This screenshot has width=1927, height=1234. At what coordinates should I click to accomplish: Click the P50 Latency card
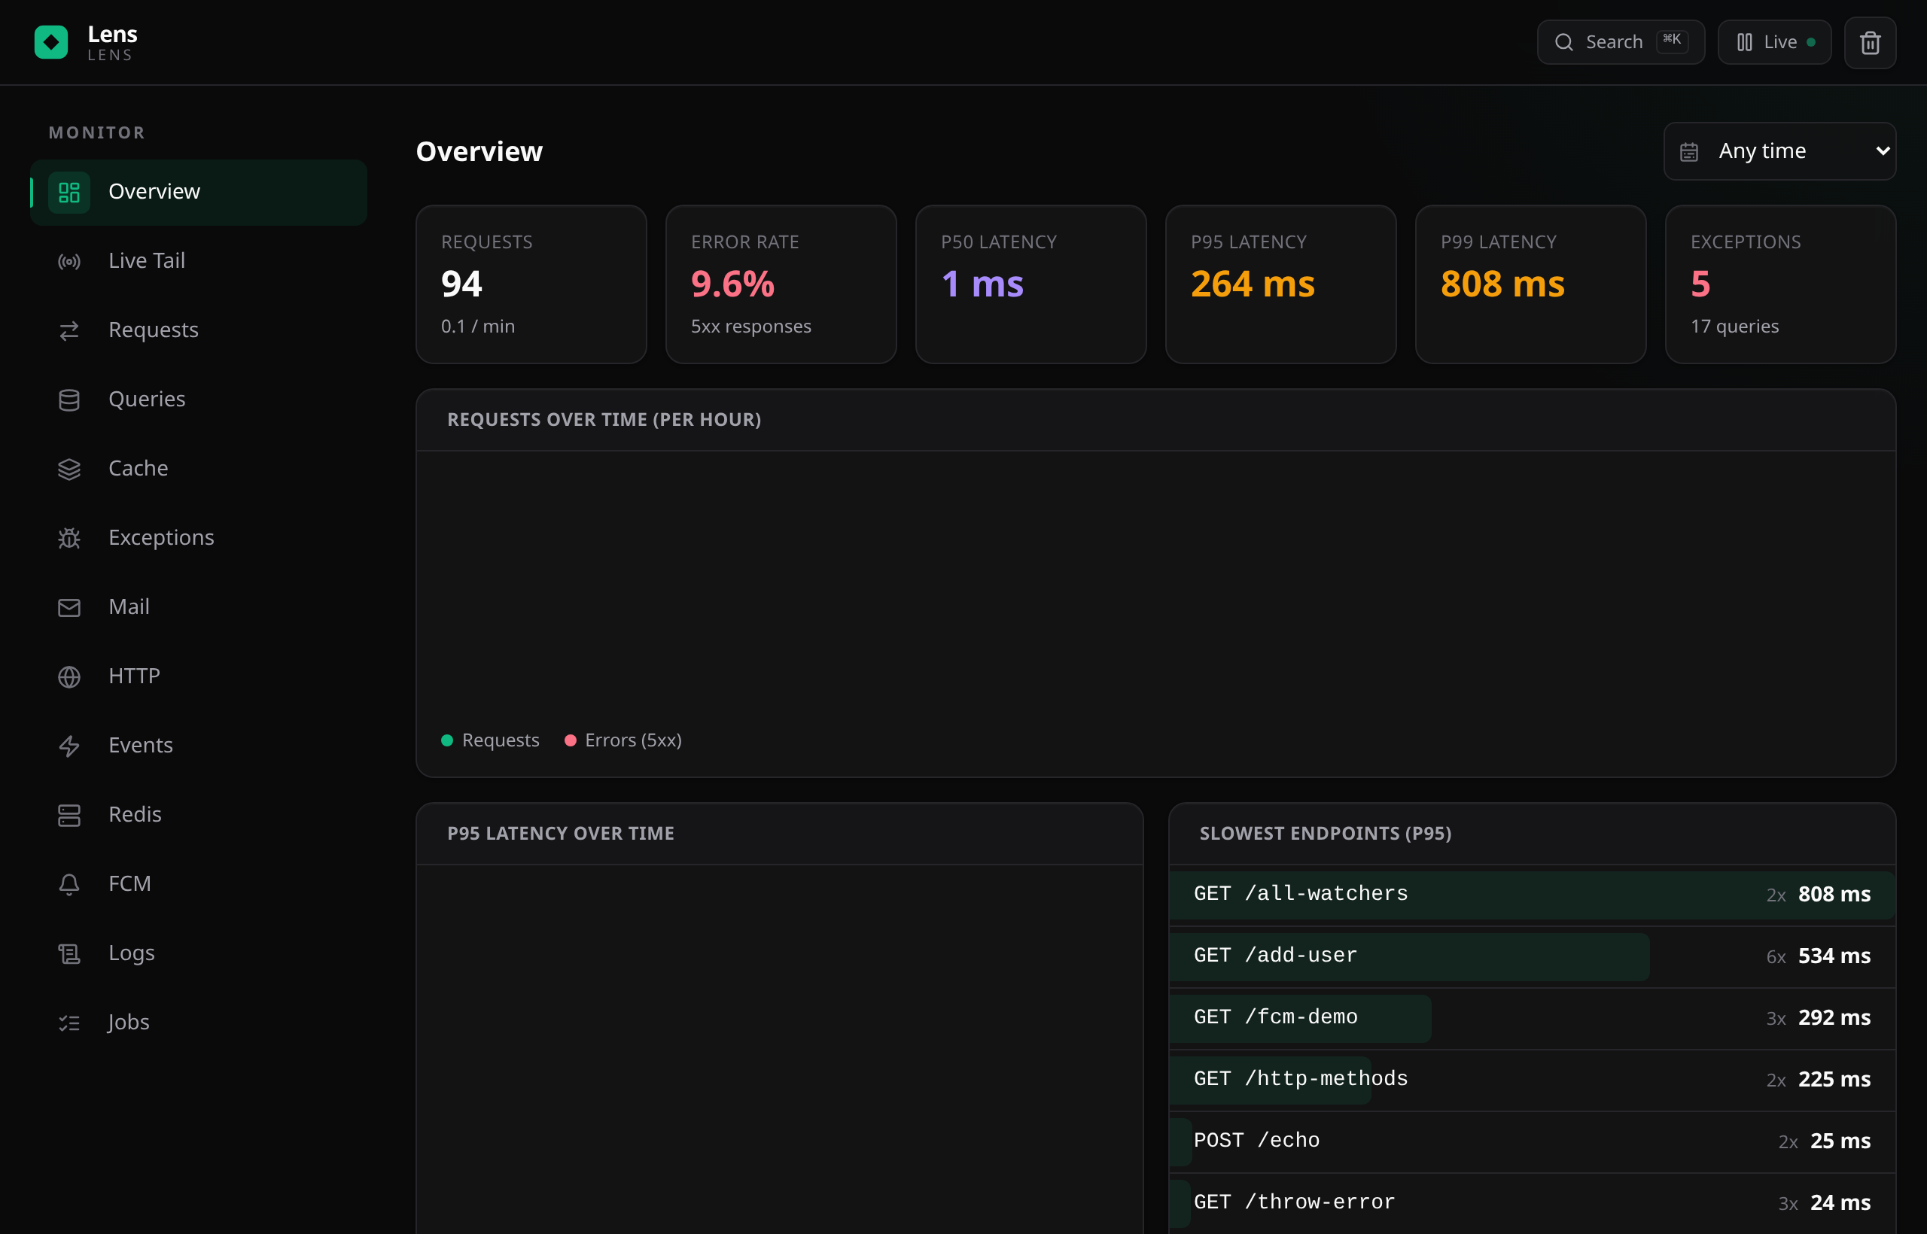coord(1030,284)
